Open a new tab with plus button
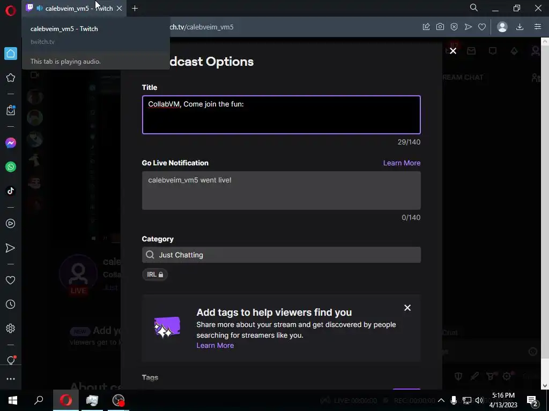This screenshot has width=549, height=411. [x=135, y=9]
